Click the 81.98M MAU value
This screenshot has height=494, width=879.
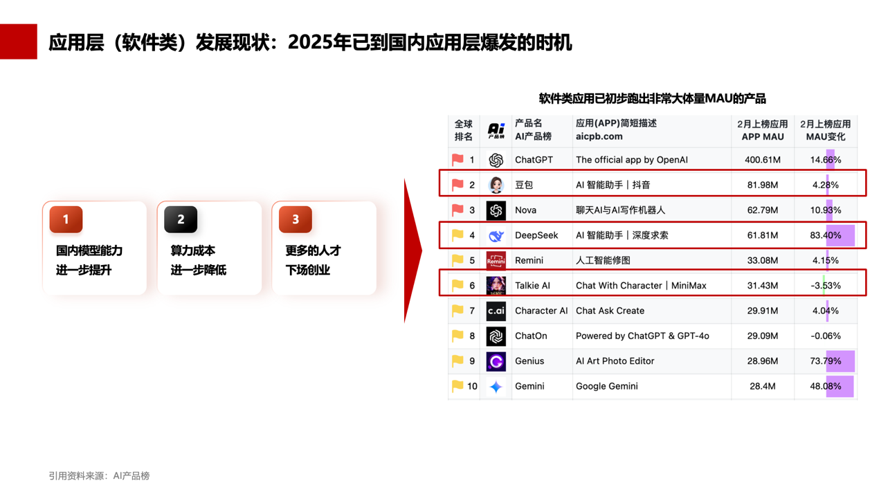click(x=762, y=185)
